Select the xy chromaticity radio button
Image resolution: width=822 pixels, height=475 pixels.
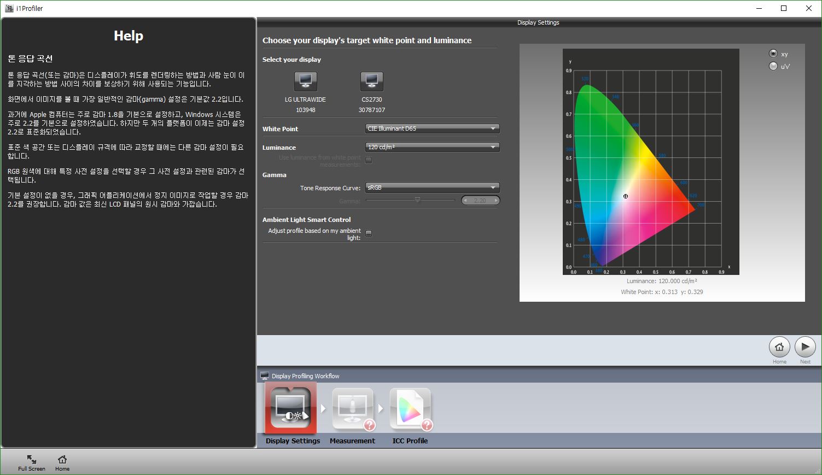tap(773, 54)
